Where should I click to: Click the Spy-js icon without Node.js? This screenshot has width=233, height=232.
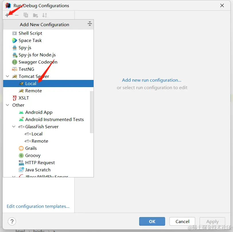point(14,48)
